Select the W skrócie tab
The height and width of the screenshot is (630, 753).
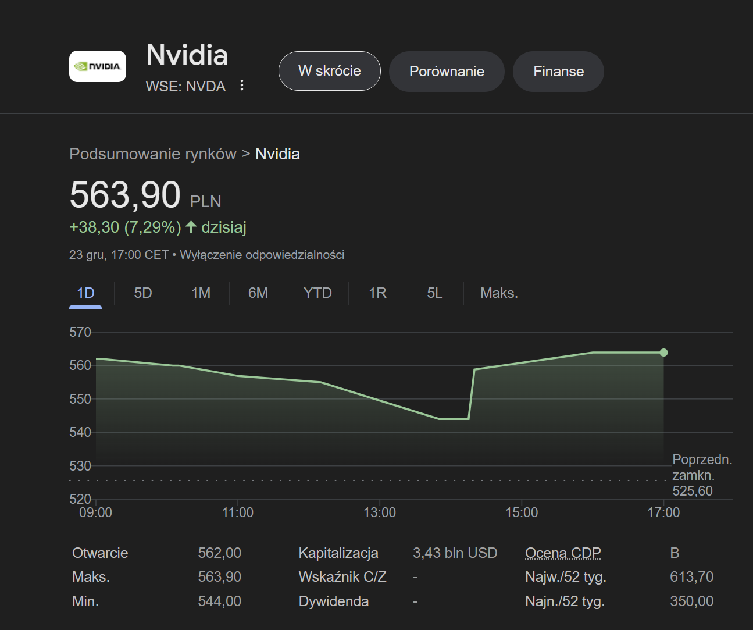(x=329, y=71)
